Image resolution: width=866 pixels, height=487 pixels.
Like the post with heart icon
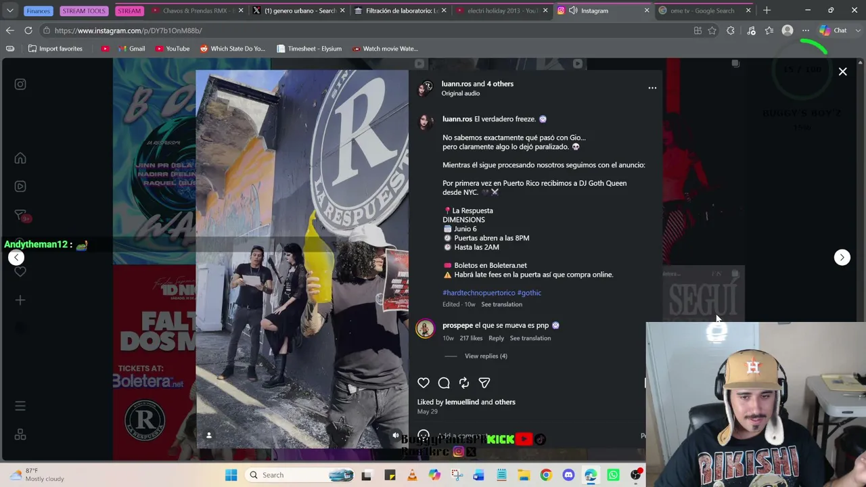coord(424,383)
